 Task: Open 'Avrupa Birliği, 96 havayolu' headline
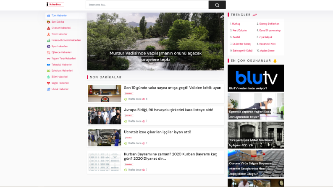pos(168,110)
